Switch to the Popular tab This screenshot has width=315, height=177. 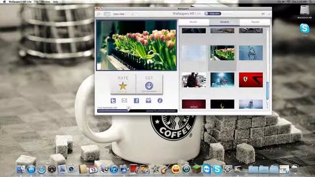click(x=255, y=22)
